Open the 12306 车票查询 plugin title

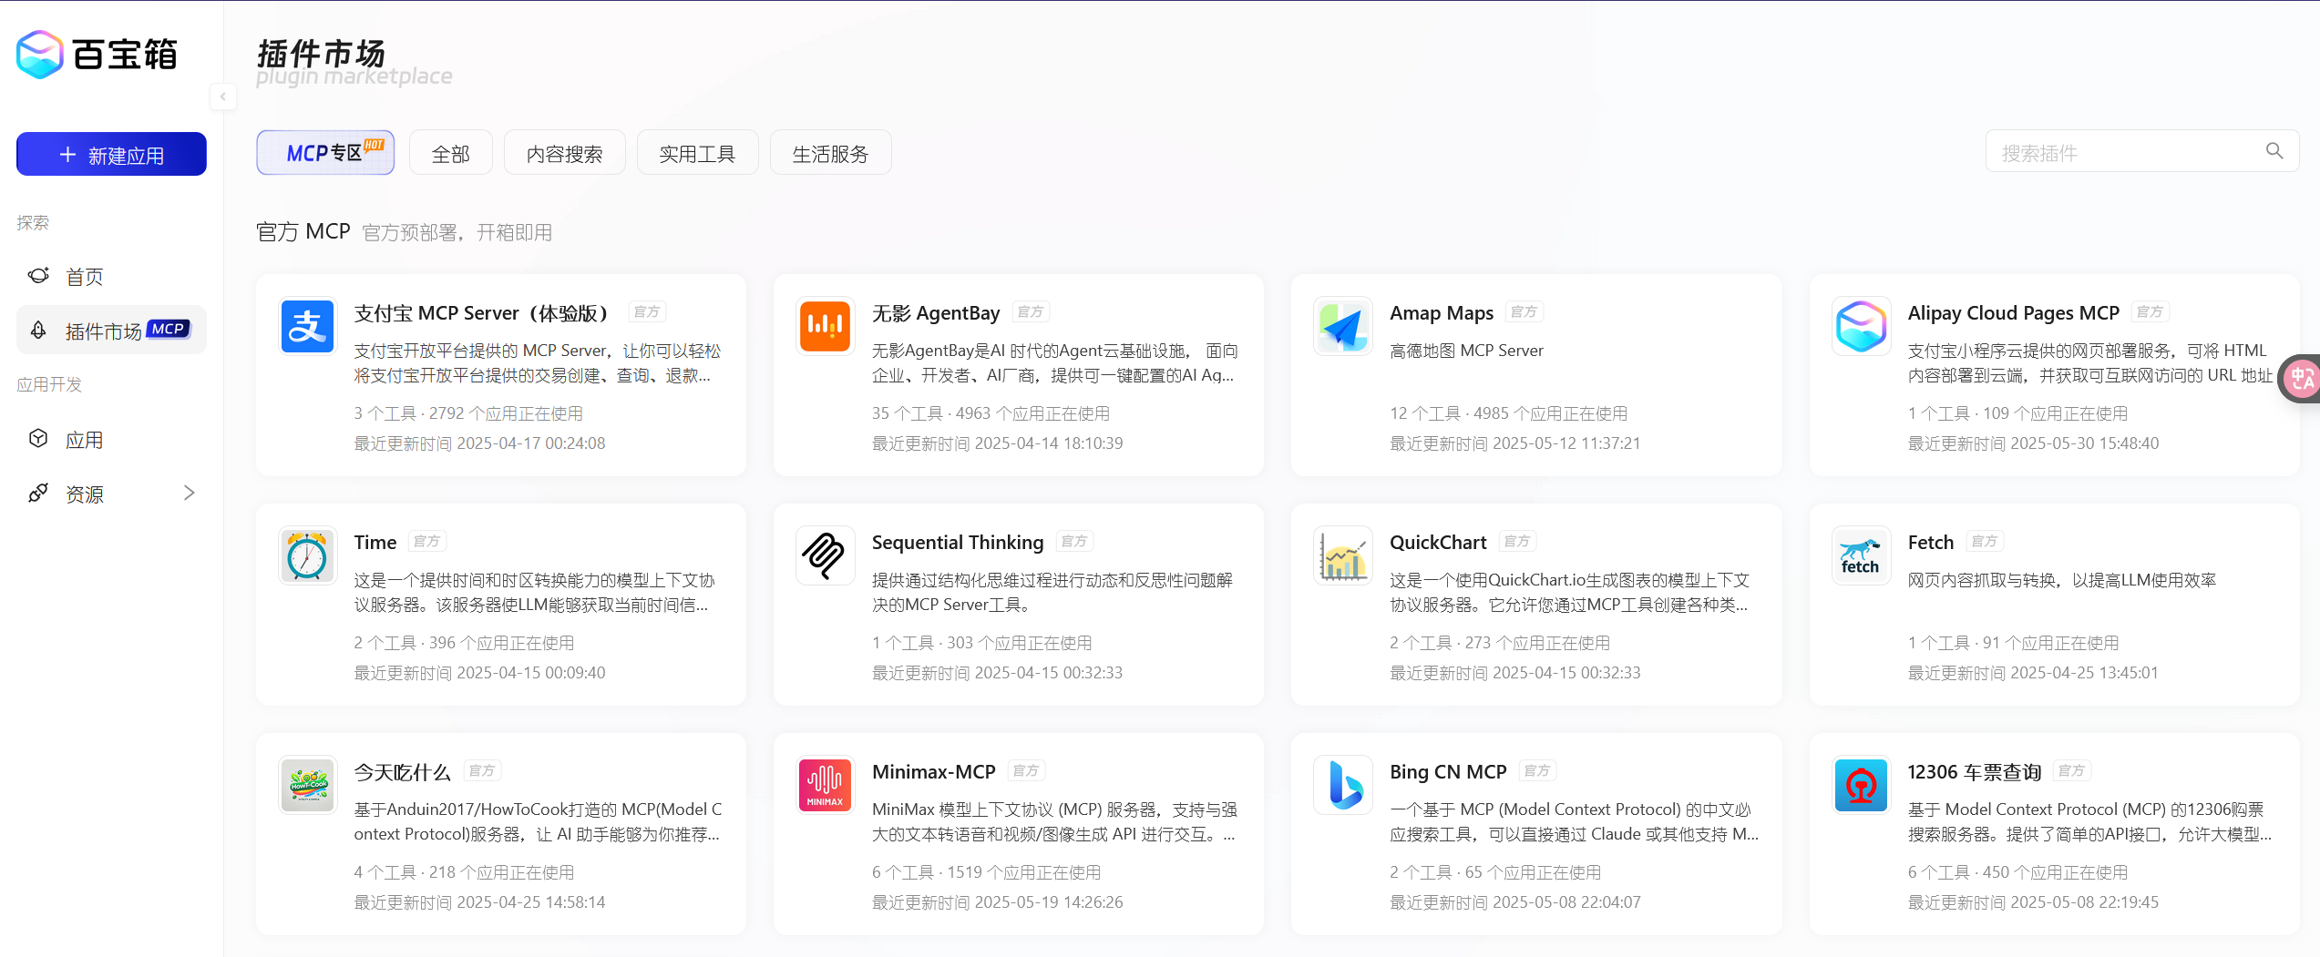tap(1975, 772)
